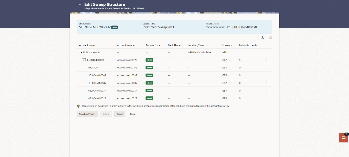Viewport: 349px width, 157px height.
Task: Select the HEL0046400023 account name
Action: click(97, 98)
